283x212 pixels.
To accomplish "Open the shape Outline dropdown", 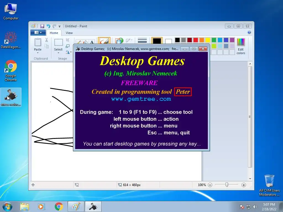I will tap(129, 40).
